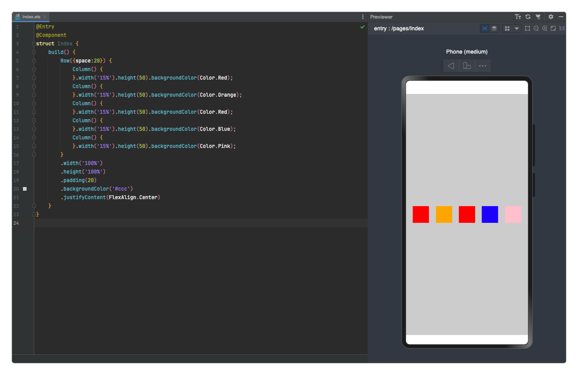Collapse the Column fold on line 12

[34, 120]
